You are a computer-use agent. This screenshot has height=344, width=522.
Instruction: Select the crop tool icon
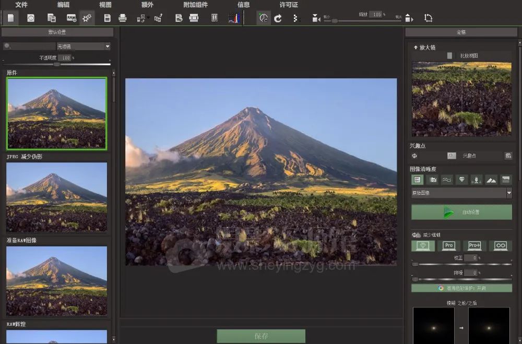pos(428,18)
